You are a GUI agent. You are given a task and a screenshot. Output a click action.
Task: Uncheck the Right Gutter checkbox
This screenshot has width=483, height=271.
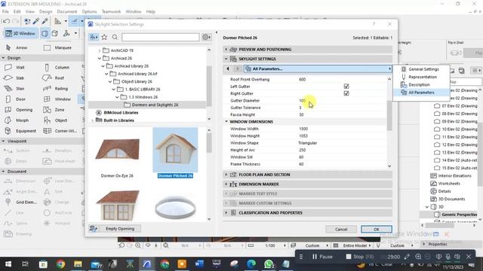tap(346, 93)
